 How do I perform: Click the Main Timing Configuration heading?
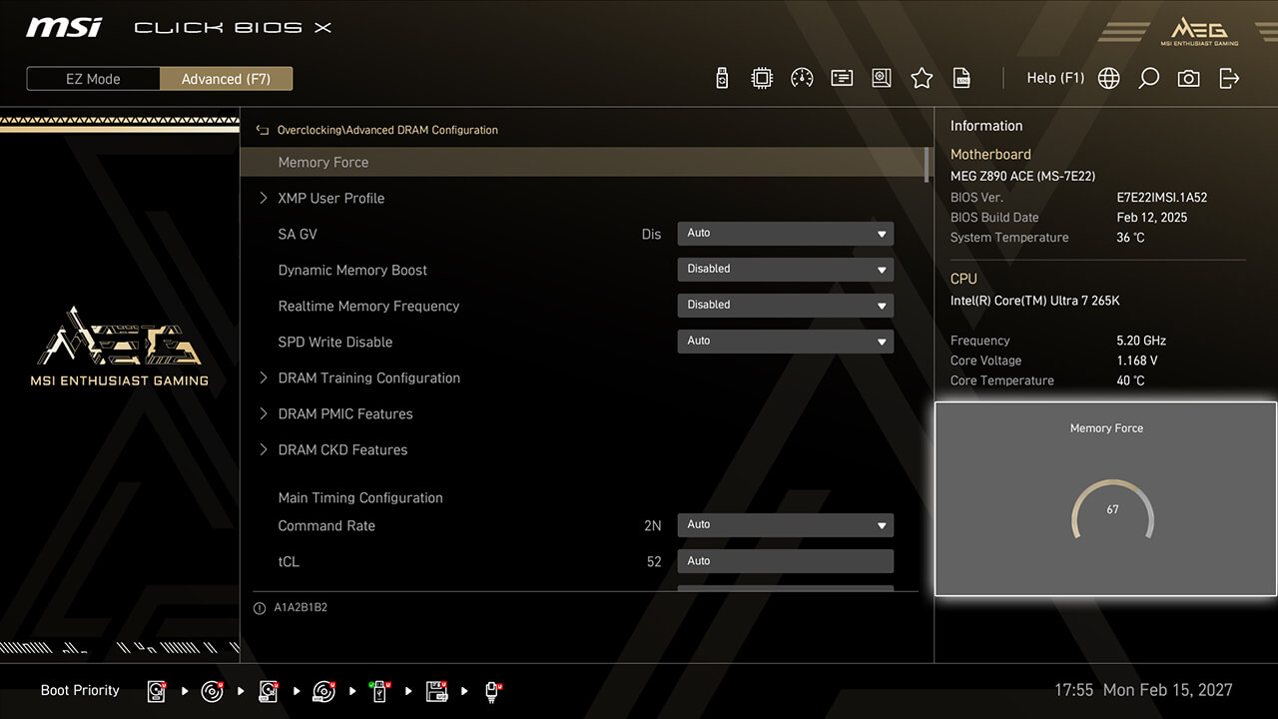coord(360,497)
